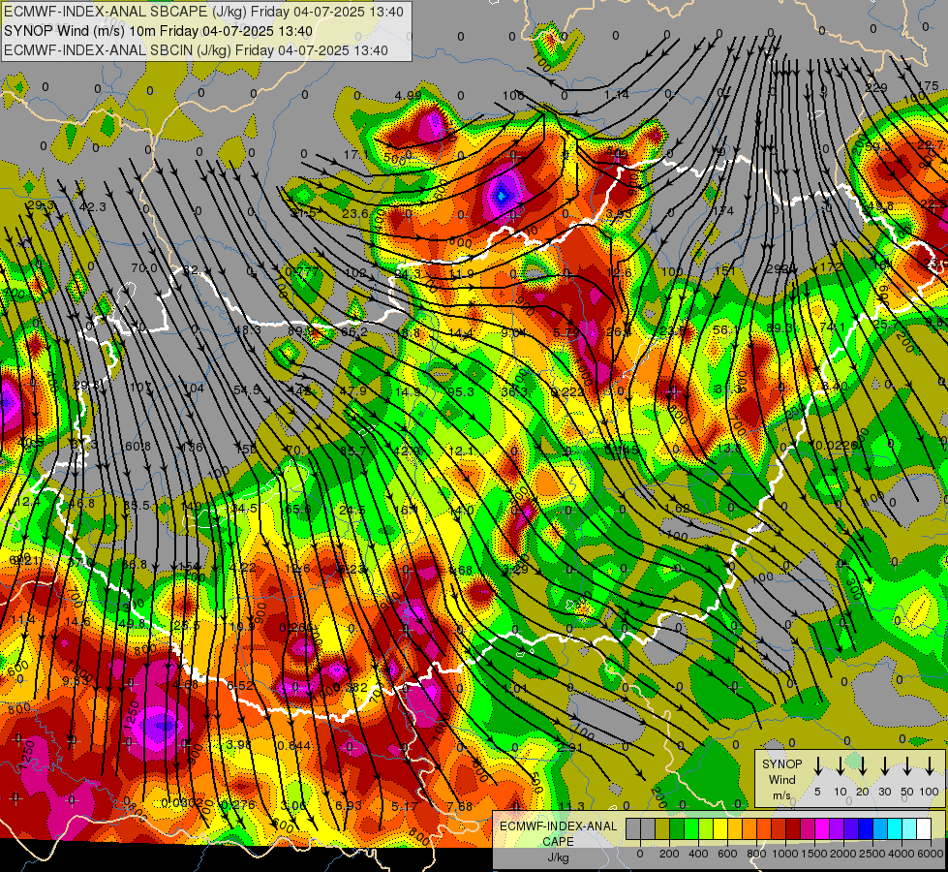Click the SBCAPE title line in header box

pyautogui.click(x=203, y=12)
